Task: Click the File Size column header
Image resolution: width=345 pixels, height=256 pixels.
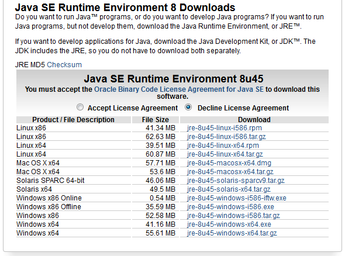Action: click(156, 120)
